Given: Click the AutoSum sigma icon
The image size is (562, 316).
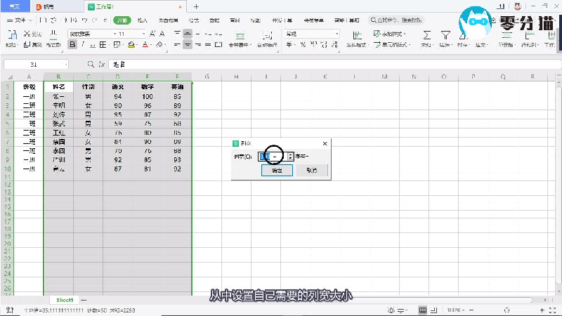Looking at the screenshot, I should [x=426, y=35].
